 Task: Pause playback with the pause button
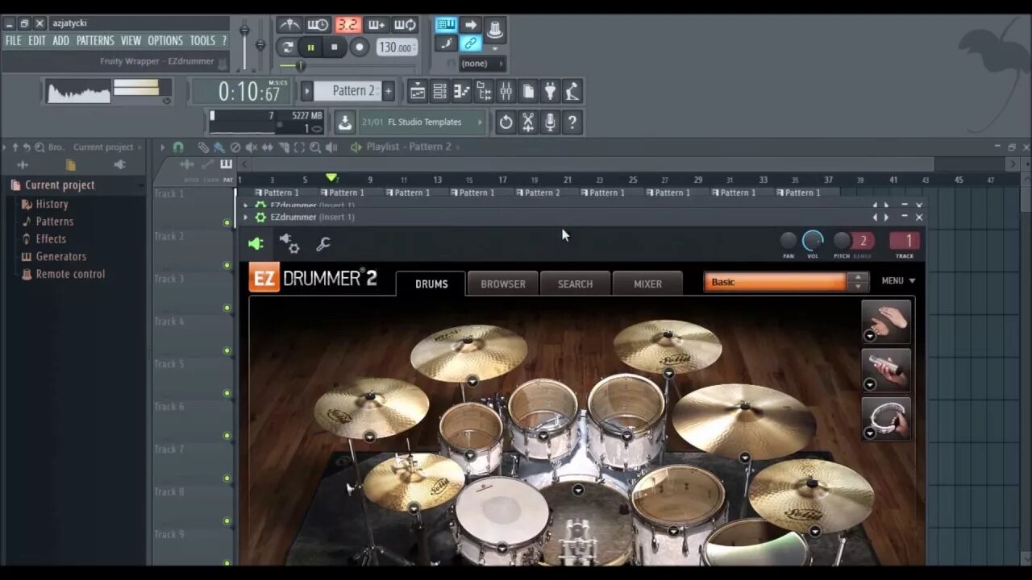(x=310, y=48)
